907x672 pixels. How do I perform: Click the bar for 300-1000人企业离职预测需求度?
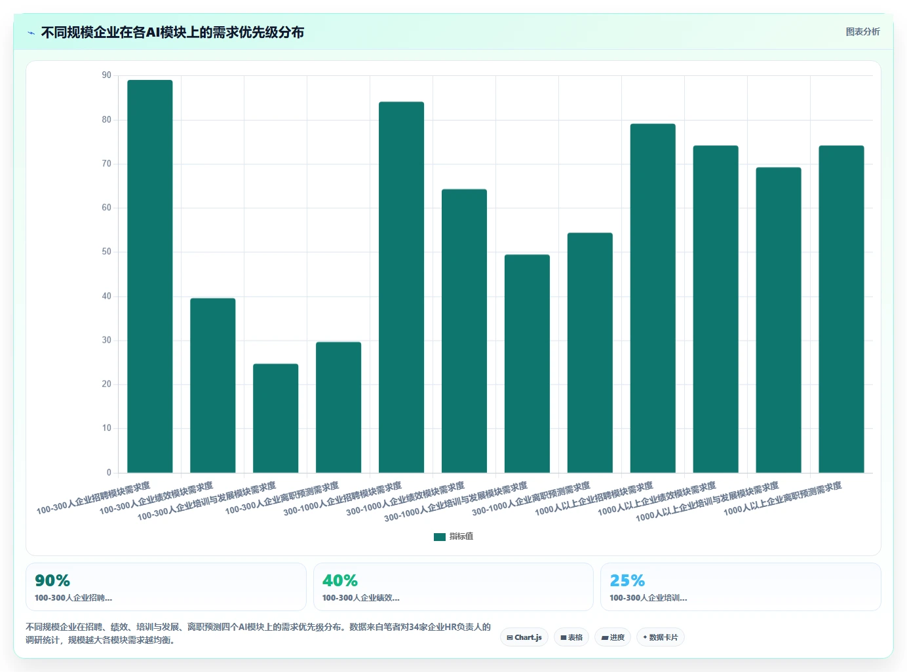pyautogui.click(x=590, y=353)
